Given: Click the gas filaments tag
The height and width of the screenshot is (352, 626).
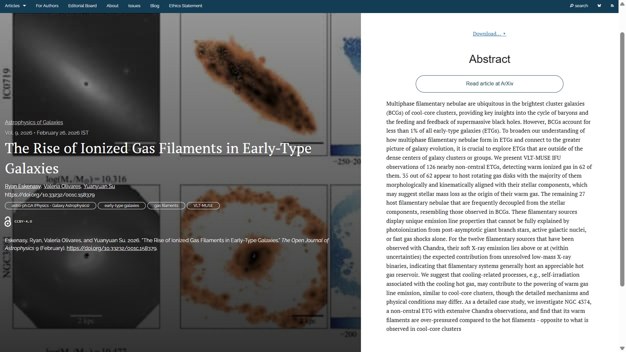Looking at the screenshot, I should tap(166, 206).
